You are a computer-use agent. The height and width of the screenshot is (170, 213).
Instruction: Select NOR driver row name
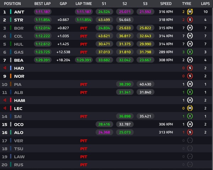tap(19, 76)
